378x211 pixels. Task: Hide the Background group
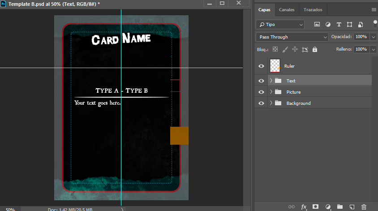[261, 103]
